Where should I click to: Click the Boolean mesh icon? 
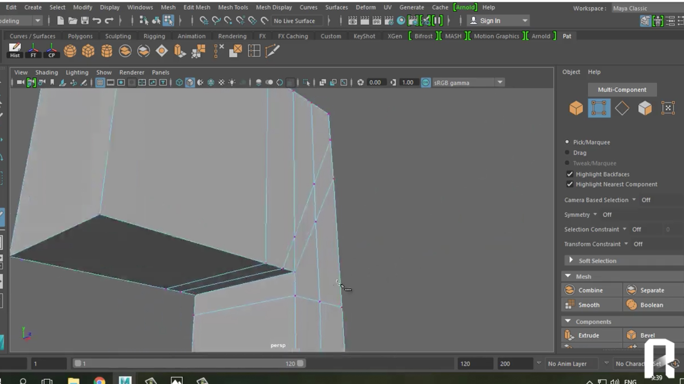pyautogui.click(x=631, y=305)
